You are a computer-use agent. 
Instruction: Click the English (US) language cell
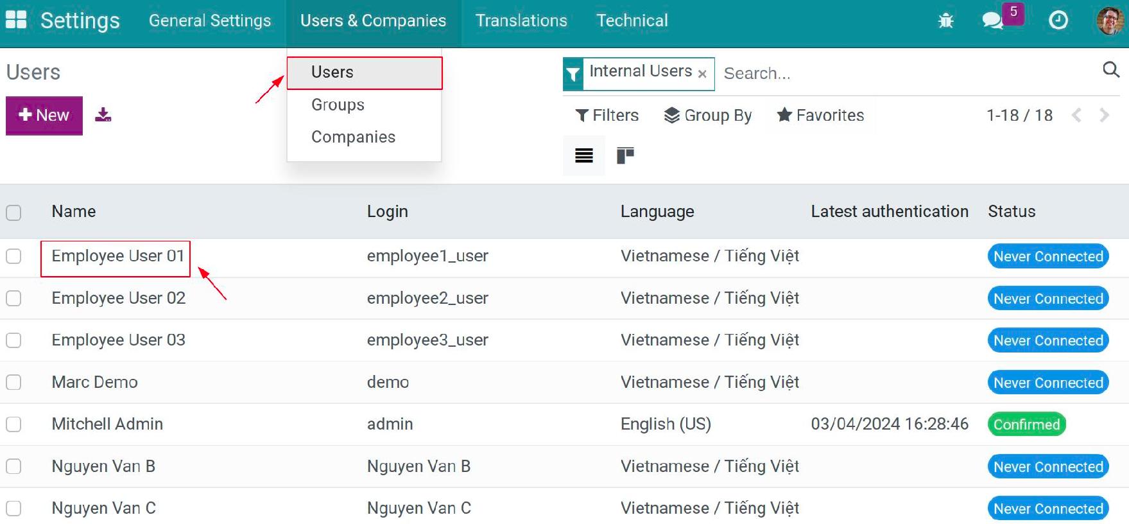pyautogui.click(x=666, y=424)
